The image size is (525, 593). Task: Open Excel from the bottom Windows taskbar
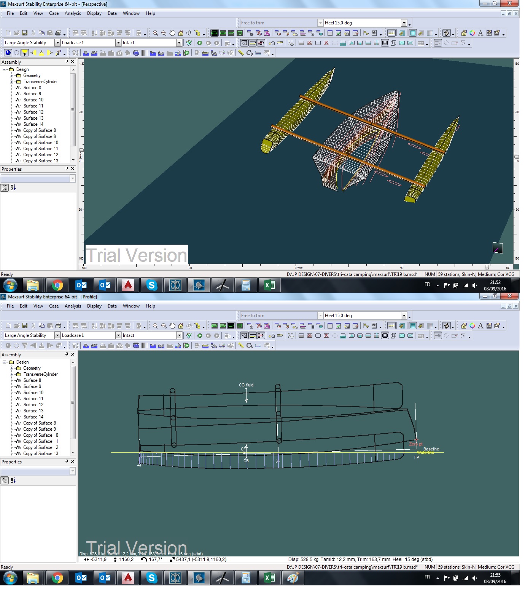269,578
